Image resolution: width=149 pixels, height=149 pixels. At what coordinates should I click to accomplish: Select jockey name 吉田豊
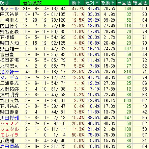[x=7, y=55]
